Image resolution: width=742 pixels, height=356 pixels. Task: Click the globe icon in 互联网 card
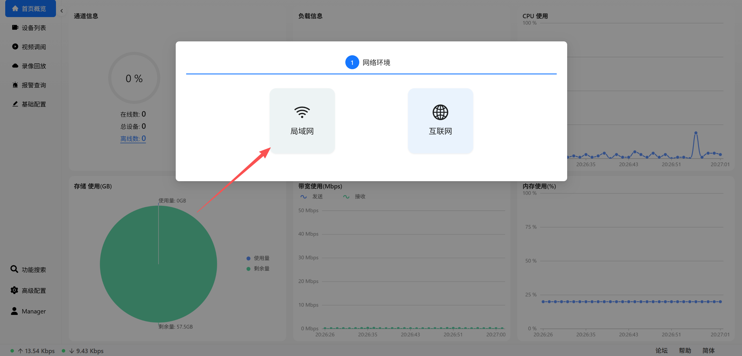coord(440,112)
